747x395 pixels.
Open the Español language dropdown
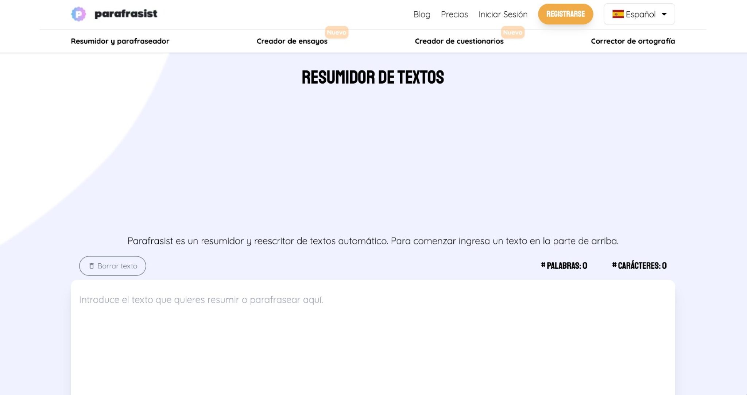pyautogui.click(x=639, y=14)
